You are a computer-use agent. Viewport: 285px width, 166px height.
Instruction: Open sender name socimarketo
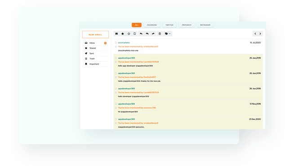124,43
